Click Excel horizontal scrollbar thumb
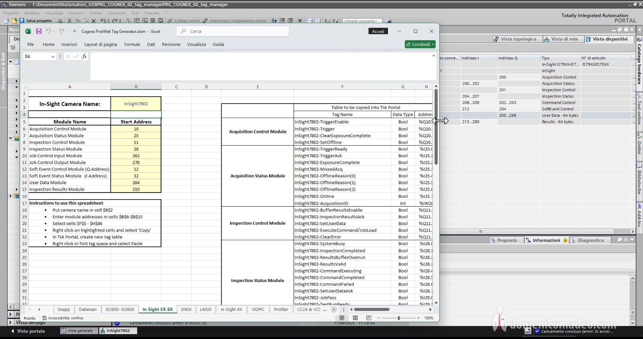The image size is (643, 339). click(372, 309)
